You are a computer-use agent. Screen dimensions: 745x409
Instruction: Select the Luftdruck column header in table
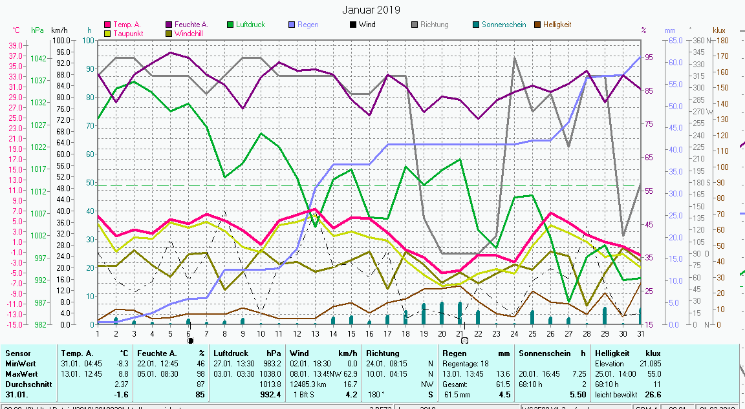click(x=232, y=353)
